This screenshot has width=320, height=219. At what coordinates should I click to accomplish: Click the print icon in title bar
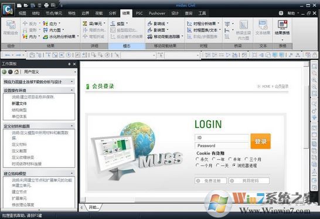[46, 5]
